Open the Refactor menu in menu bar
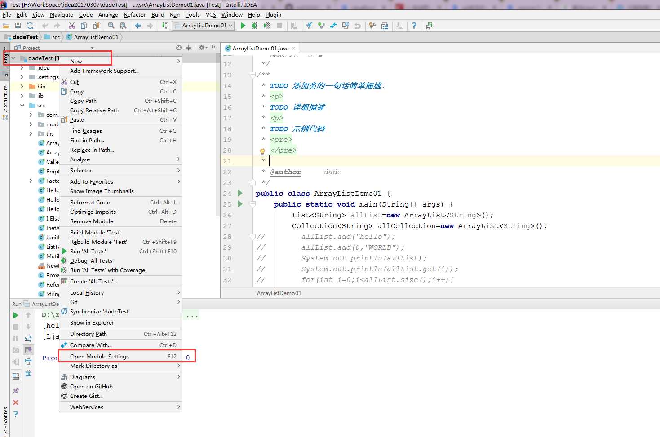 (135, 14)
